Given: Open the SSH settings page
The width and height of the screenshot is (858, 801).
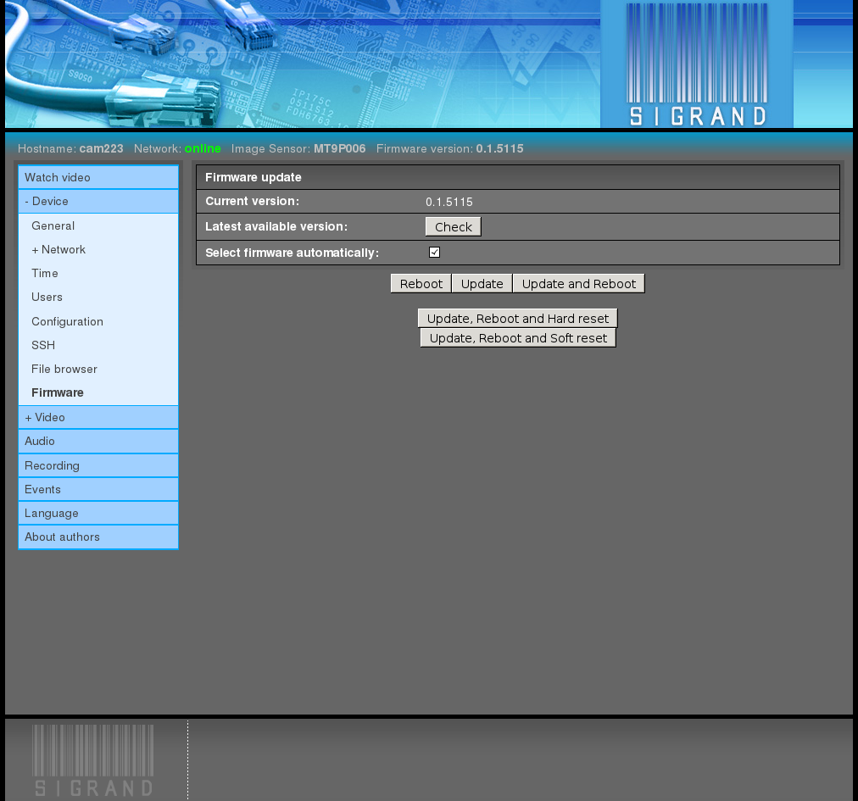Looking at the screenshot, I should click(x=43, y=346).
